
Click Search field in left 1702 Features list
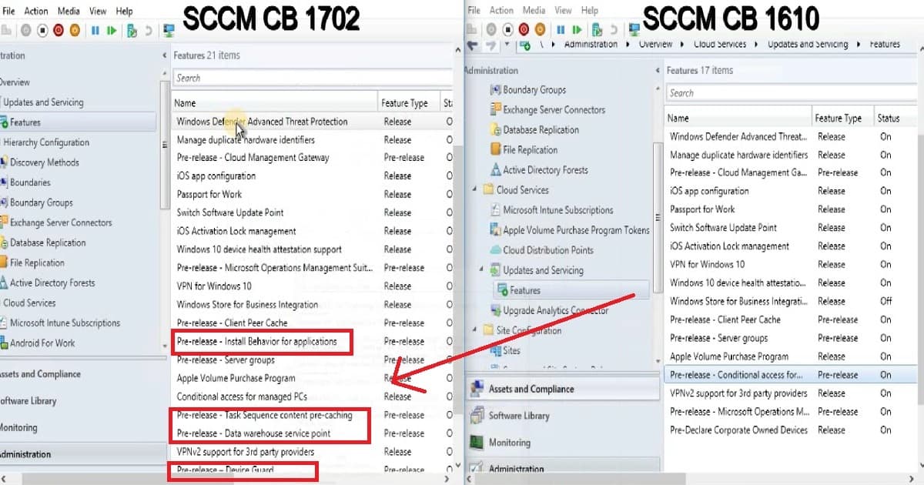tap(312, 78)
